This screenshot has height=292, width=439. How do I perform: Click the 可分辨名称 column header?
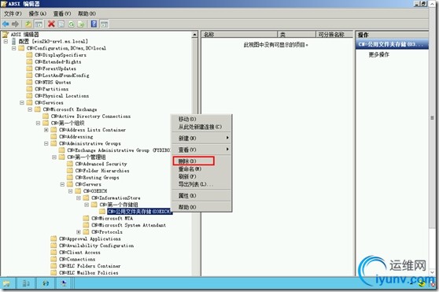(x=334, y=35)
